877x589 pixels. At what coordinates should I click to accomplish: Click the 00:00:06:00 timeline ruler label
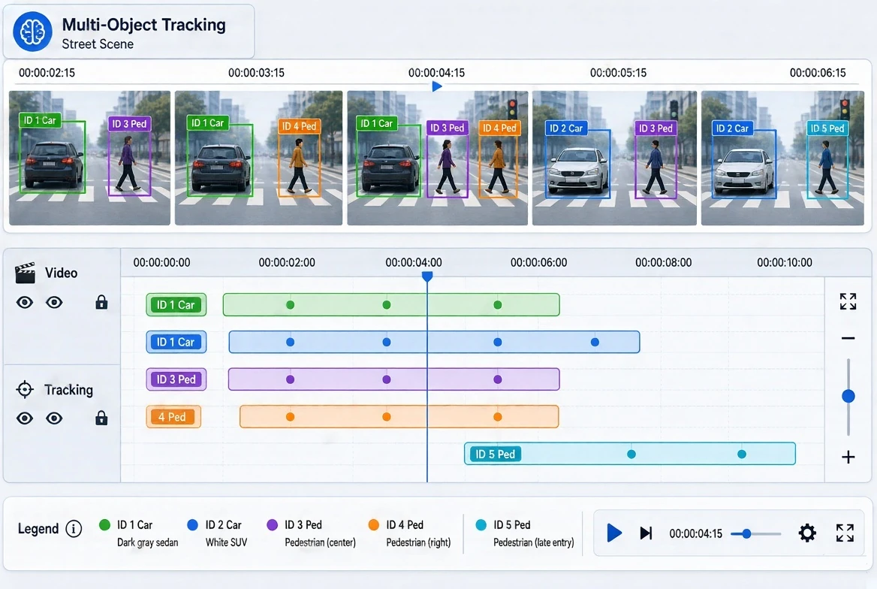click(x=538, y=262)
